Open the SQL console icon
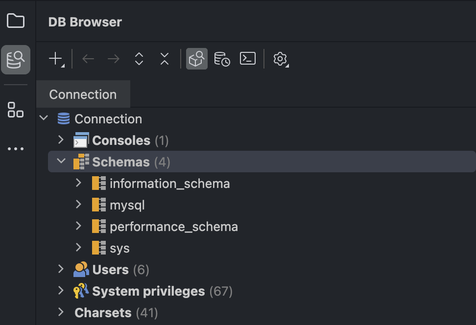476x325 pixels. (248, 59)
